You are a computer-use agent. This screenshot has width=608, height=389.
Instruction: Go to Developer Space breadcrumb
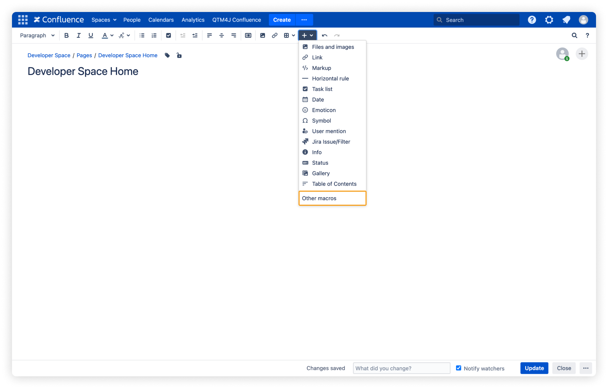tap(49, 55)
